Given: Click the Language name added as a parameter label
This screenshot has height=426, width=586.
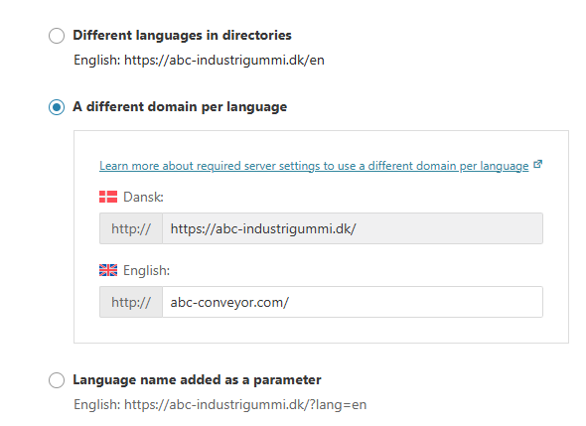Looking at the screenshot, I should [x=197, y=380].
